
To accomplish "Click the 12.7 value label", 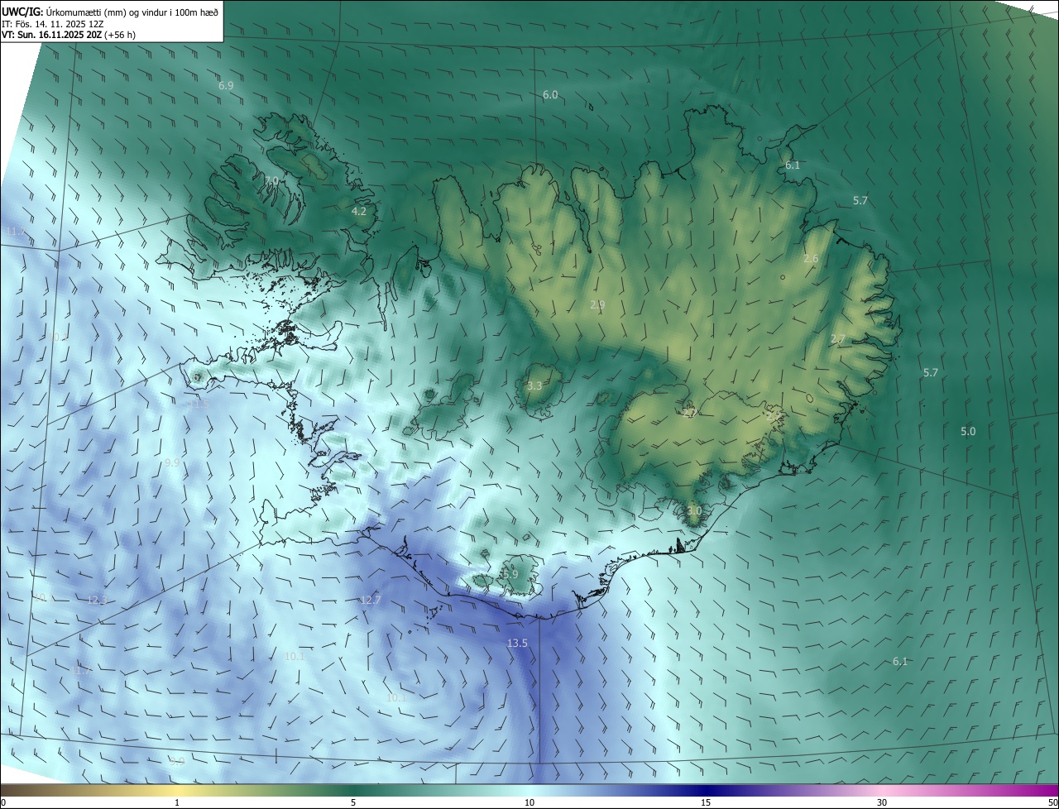I will [x=371, y=600].
